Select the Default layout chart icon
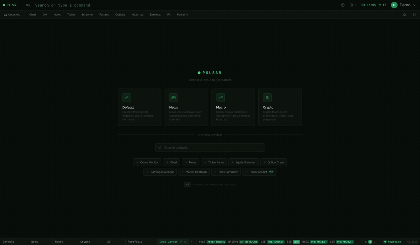 pyautogui.click(x=127, y=98)
